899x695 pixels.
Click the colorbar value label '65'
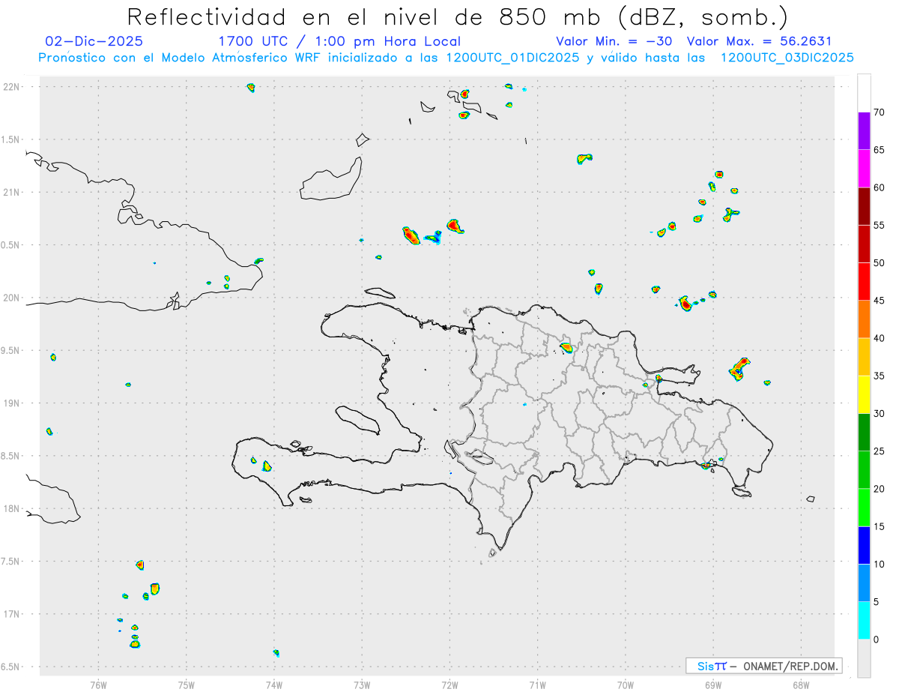pyautogui.click(x=880, y=150)
